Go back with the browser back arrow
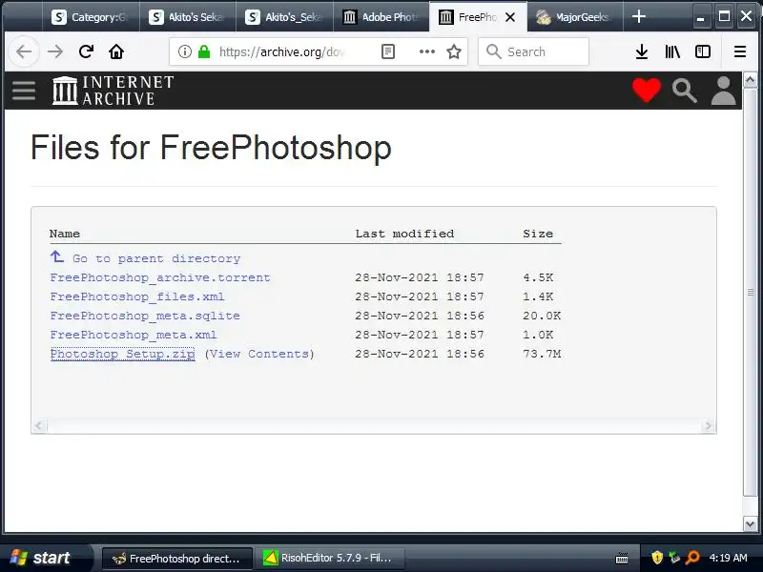The height and width of the screenshot is (572, 763). (24, 51)
